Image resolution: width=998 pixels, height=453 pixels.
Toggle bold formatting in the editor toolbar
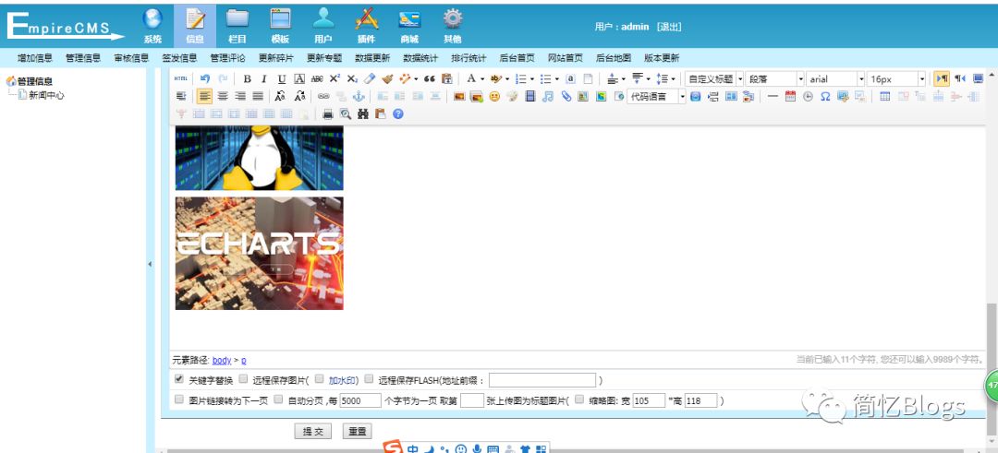click(248, 79)
